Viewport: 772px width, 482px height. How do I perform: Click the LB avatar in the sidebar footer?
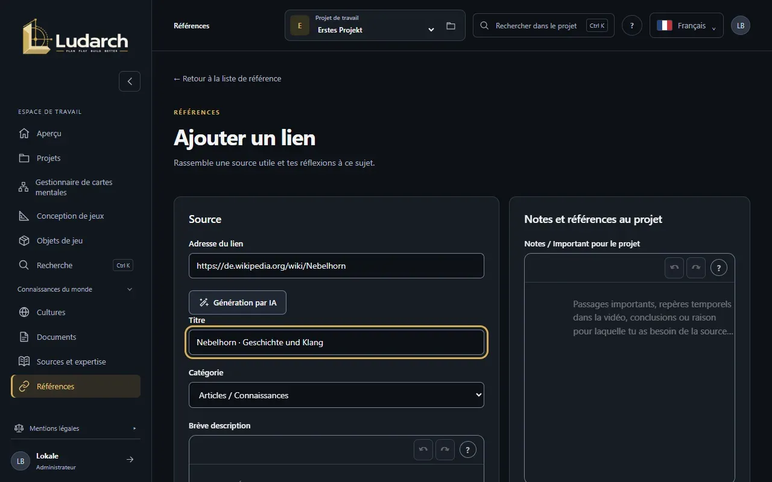[x=21, y=461]
